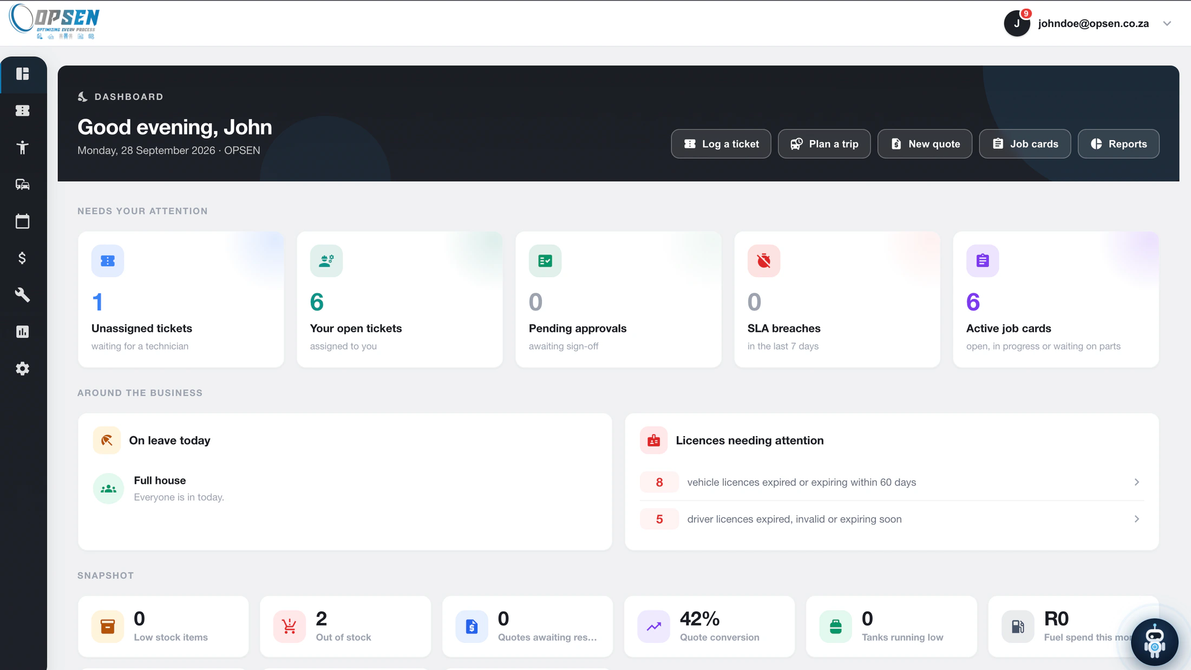Click the New quote button
This screenshot has height=670, width=1191.
(x=925, y=144)
